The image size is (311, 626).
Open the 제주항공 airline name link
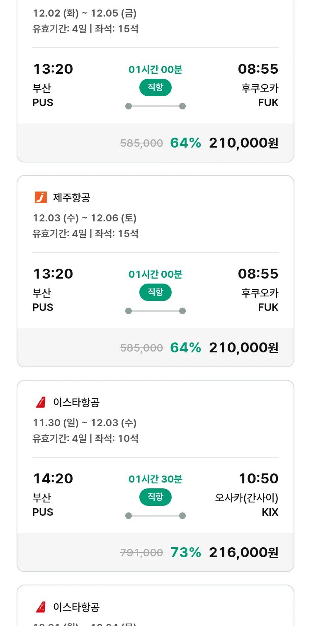pyautogui.click(x=71, y=198)
